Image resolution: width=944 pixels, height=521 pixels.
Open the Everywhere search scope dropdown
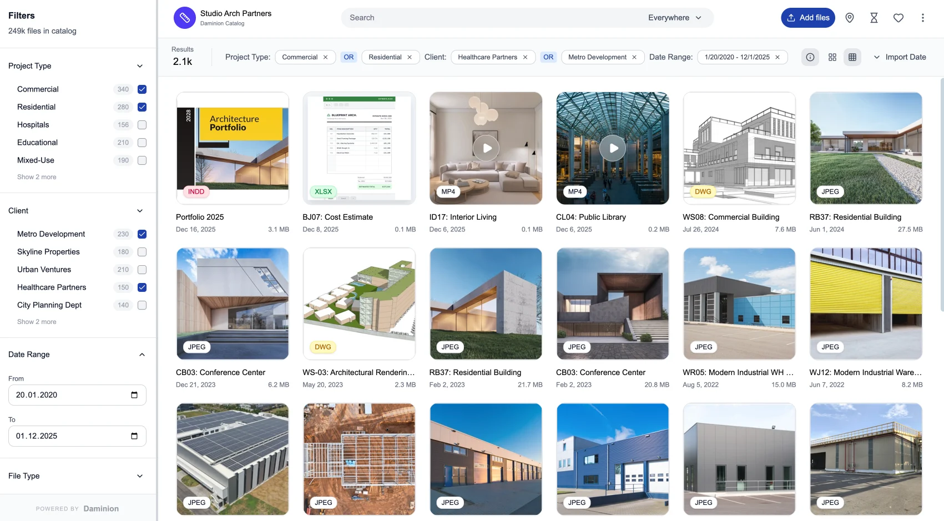(x=674, y=18)
